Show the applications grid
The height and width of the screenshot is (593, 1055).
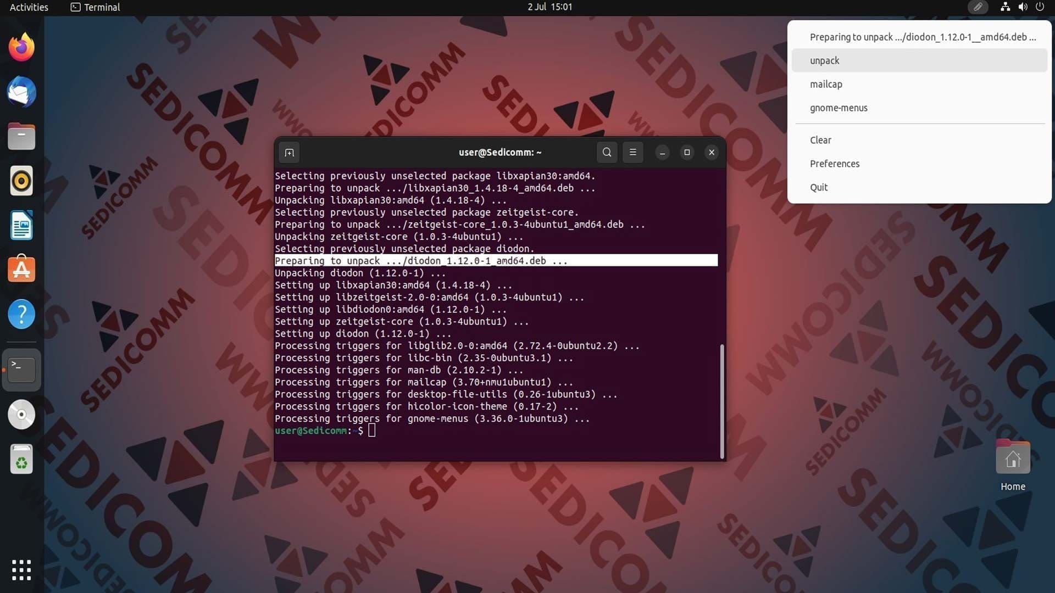[x=21, y=570]
